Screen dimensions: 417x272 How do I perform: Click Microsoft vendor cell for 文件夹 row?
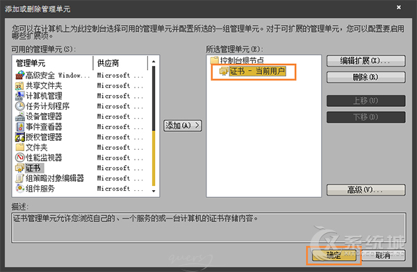(120, 147)
